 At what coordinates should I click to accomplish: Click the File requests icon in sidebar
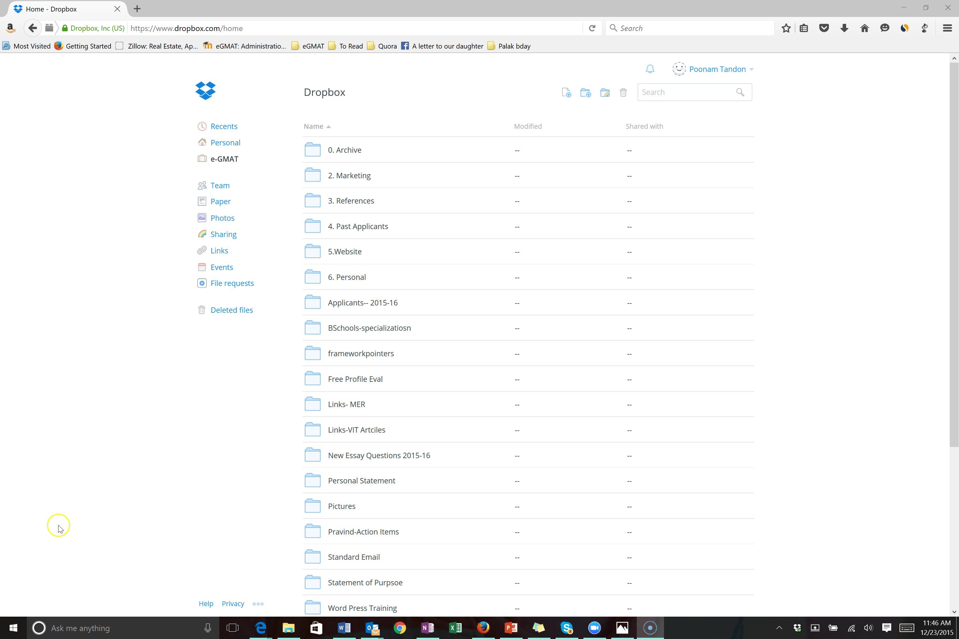click(x=202, y=283)
